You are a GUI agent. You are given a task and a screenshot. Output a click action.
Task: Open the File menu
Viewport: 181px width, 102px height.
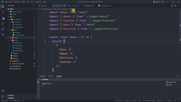click(x=6, y=2)
